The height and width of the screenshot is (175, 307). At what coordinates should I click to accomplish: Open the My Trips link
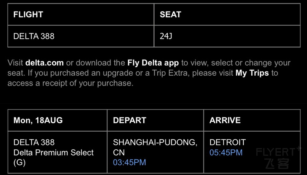[252, 73]
